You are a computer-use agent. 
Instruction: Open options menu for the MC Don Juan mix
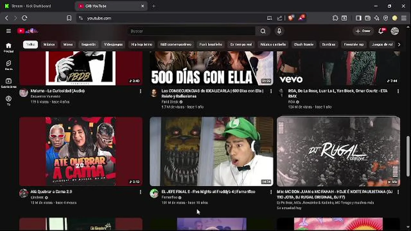[398, 192]
